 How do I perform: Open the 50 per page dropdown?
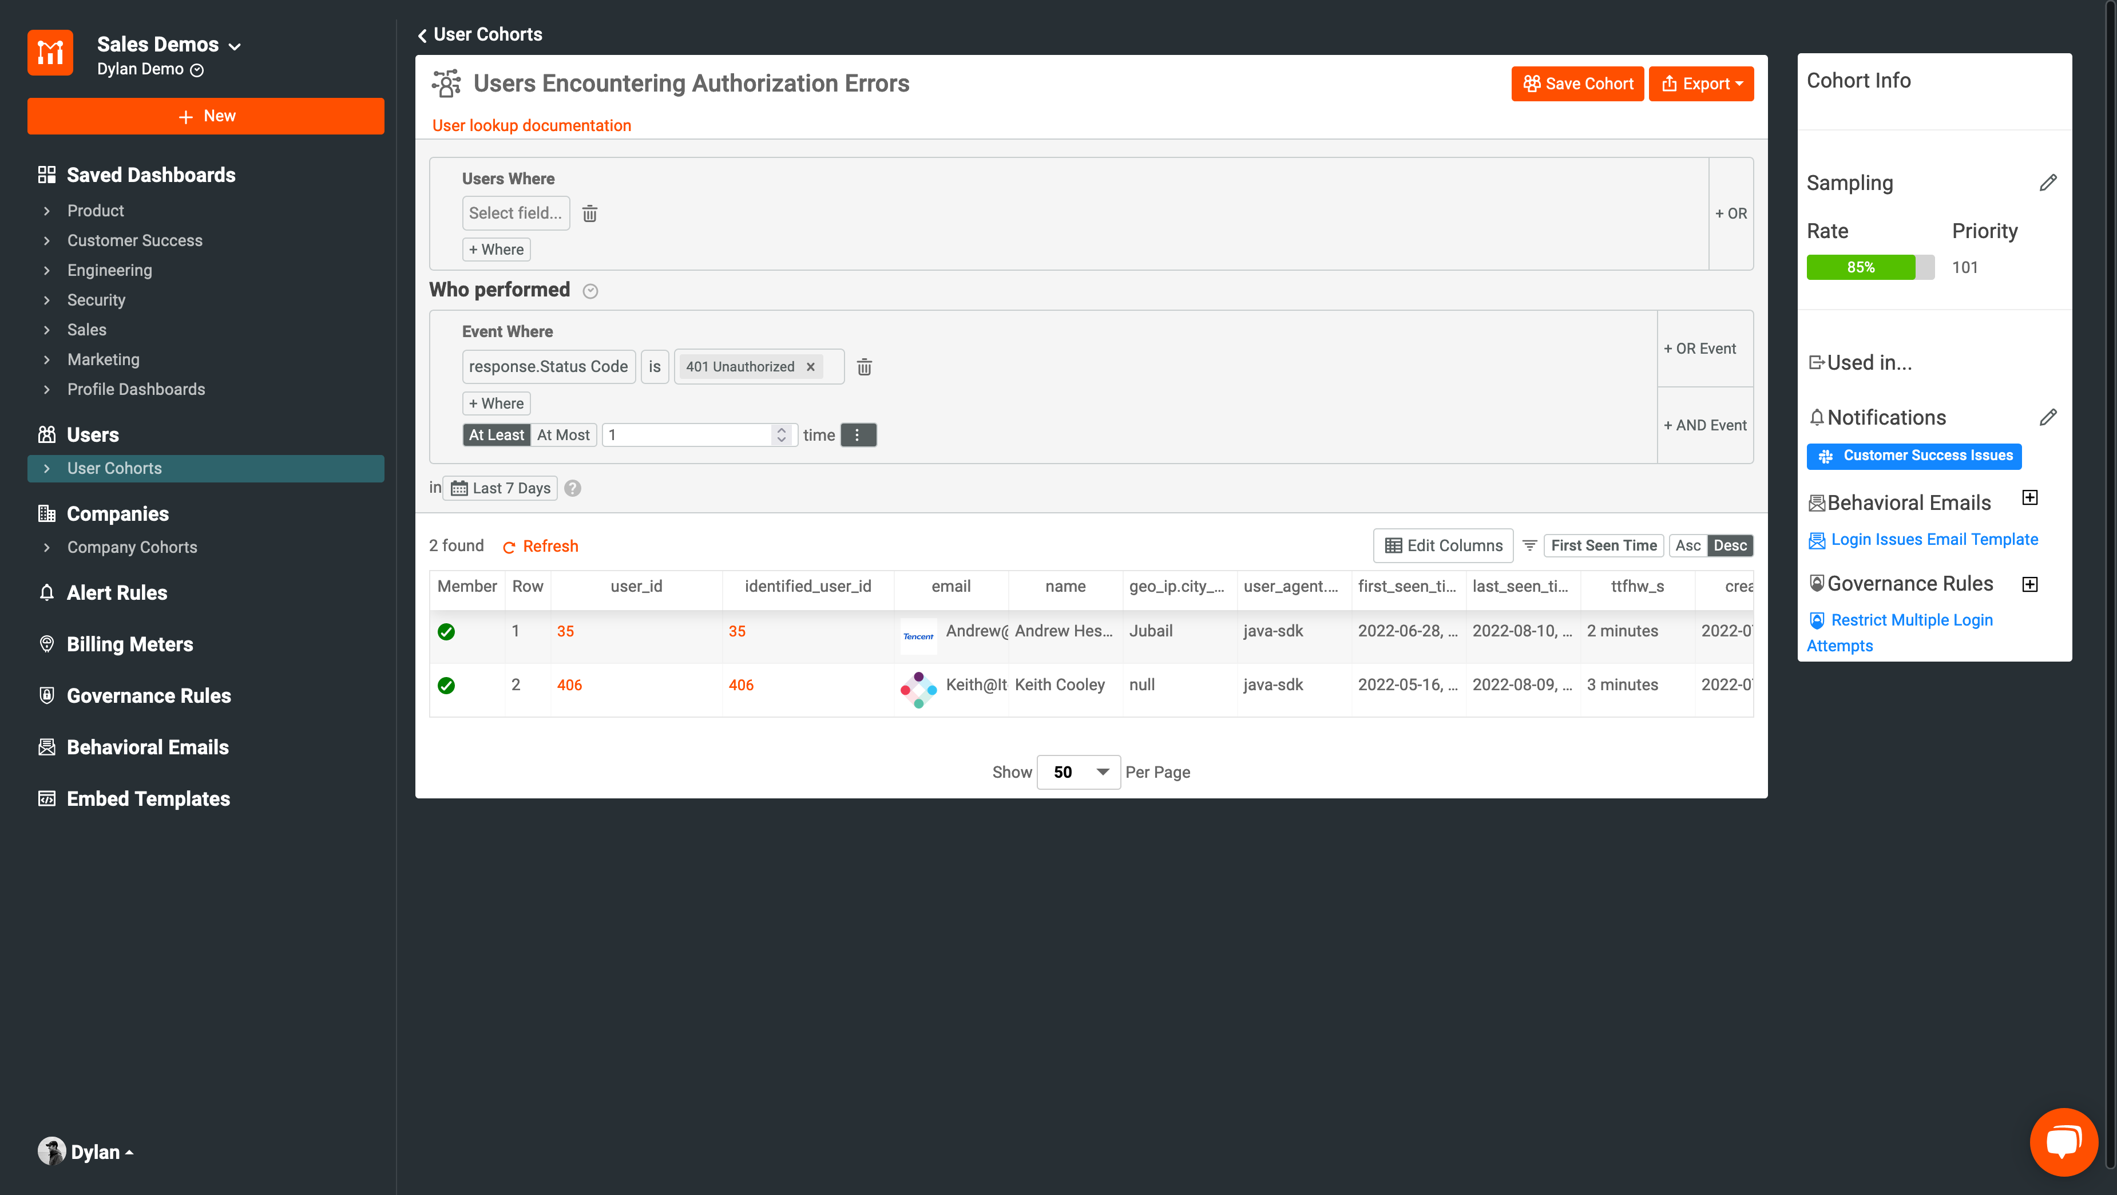pyautogui.click(x=1078, y=773)
